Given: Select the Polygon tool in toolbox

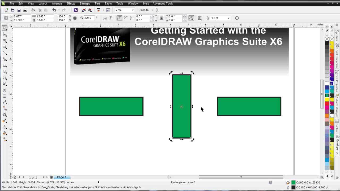Looking at the screenshot, I should click(5, 78).
